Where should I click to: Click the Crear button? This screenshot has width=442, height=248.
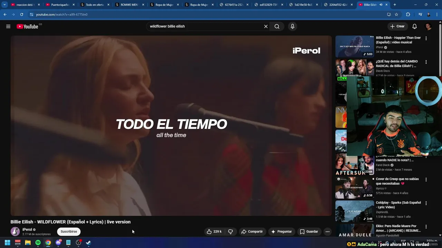[397, 27]
